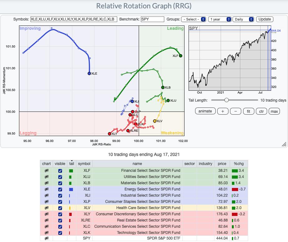Image resolution: width=288 pixels, height=242 pixels.
Task: Untick the XLY visible checkbox
Action: (60, 214)
